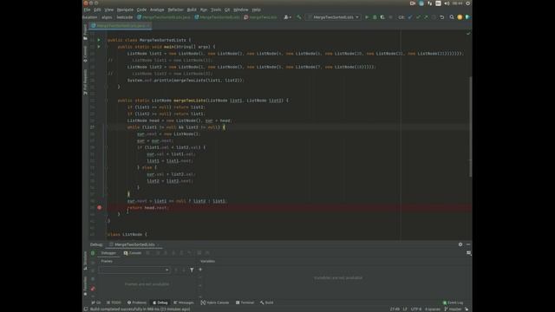Commit changes checkmark icon in toolbar

418,17
